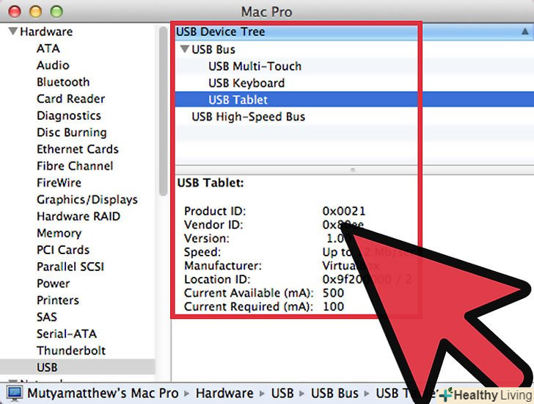Screen dimensions: 534x404
Task: Open Power information
Action: tap(53, 284)
